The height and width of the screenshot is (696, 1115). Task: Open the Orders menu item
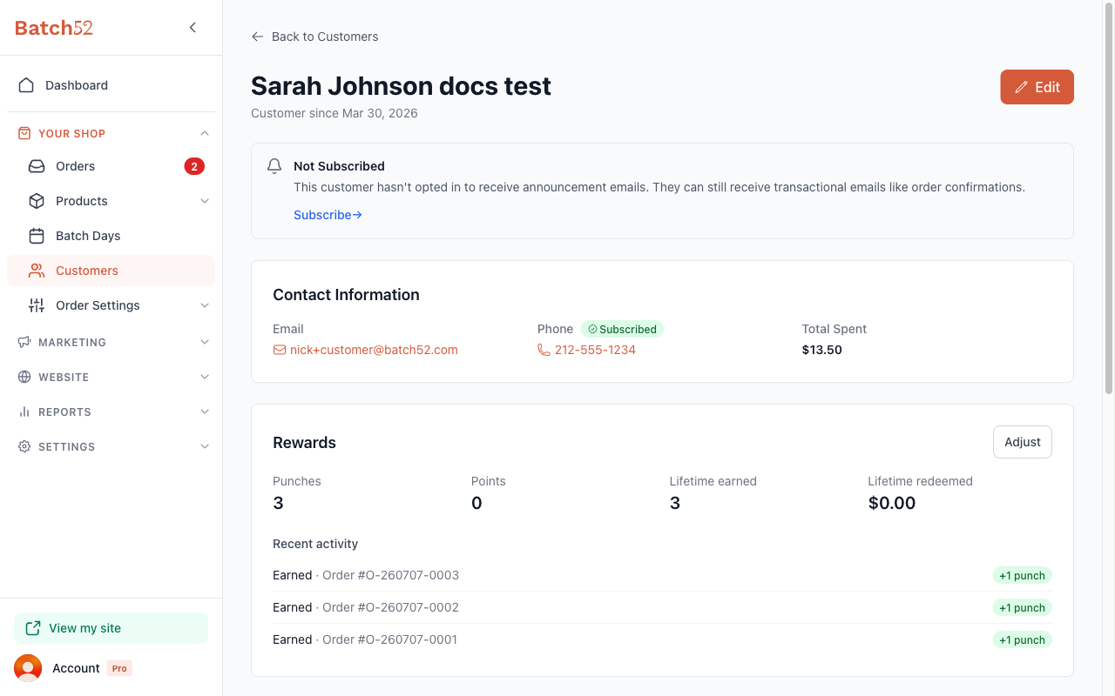click(111, 166)
